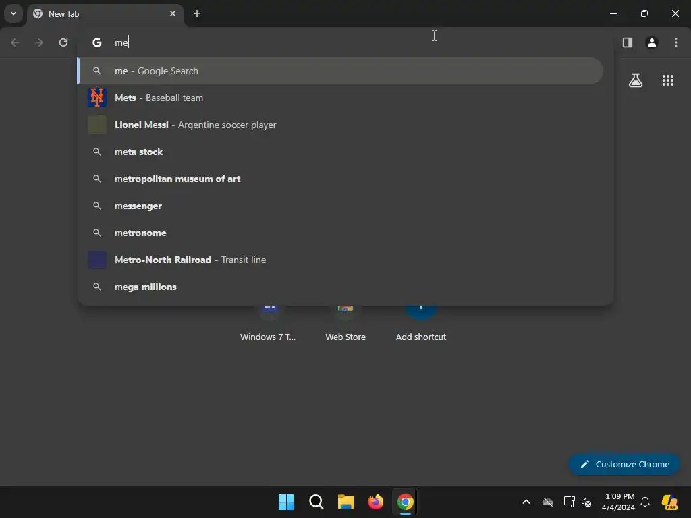691x518 pixels.
Task: Open taskbar Search
Action: click(x=316, y=502)
